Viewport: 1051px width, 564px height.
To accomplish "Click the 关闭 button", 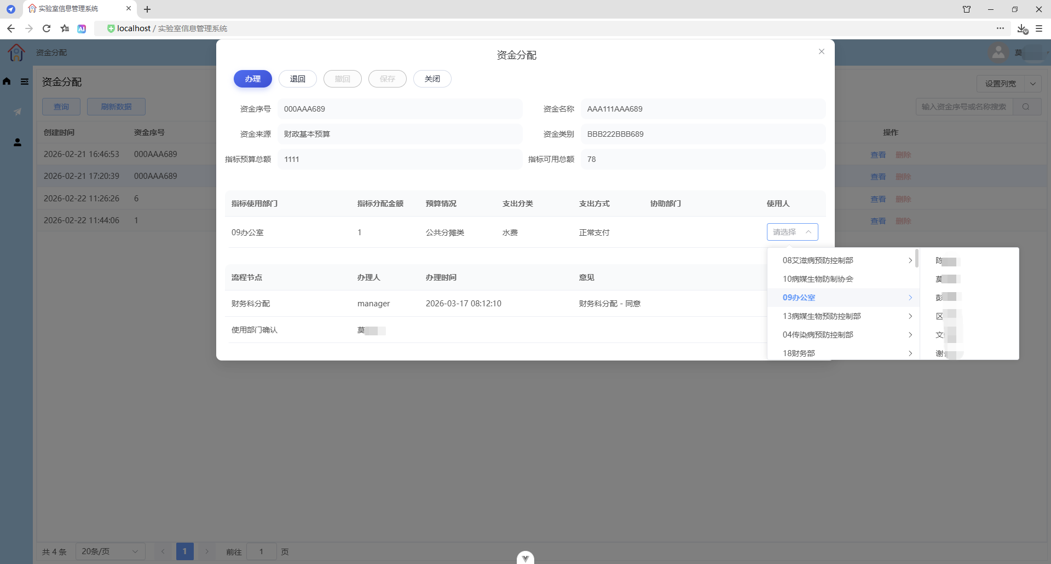I will [x=432, y=79].
